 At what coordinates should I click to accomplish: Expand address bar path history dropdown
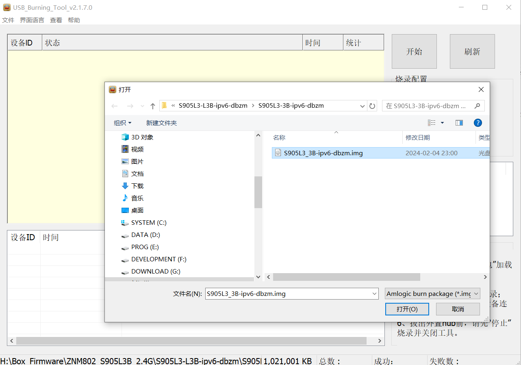point(363,106)
